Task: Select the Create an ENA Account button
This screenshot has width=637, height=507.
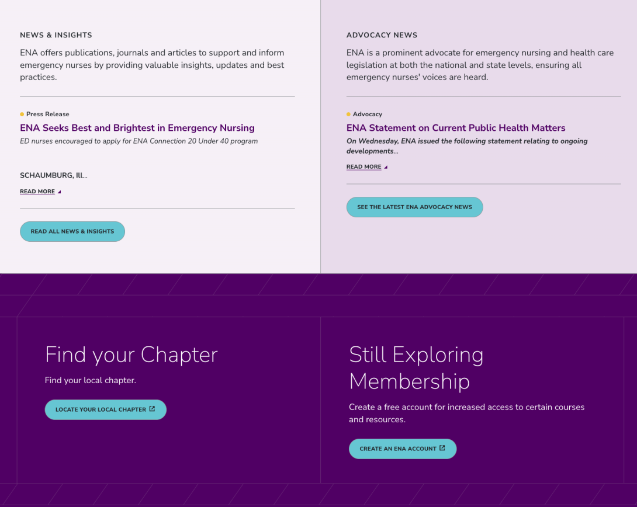Action: pyautogui.click(x=403, y=449)
